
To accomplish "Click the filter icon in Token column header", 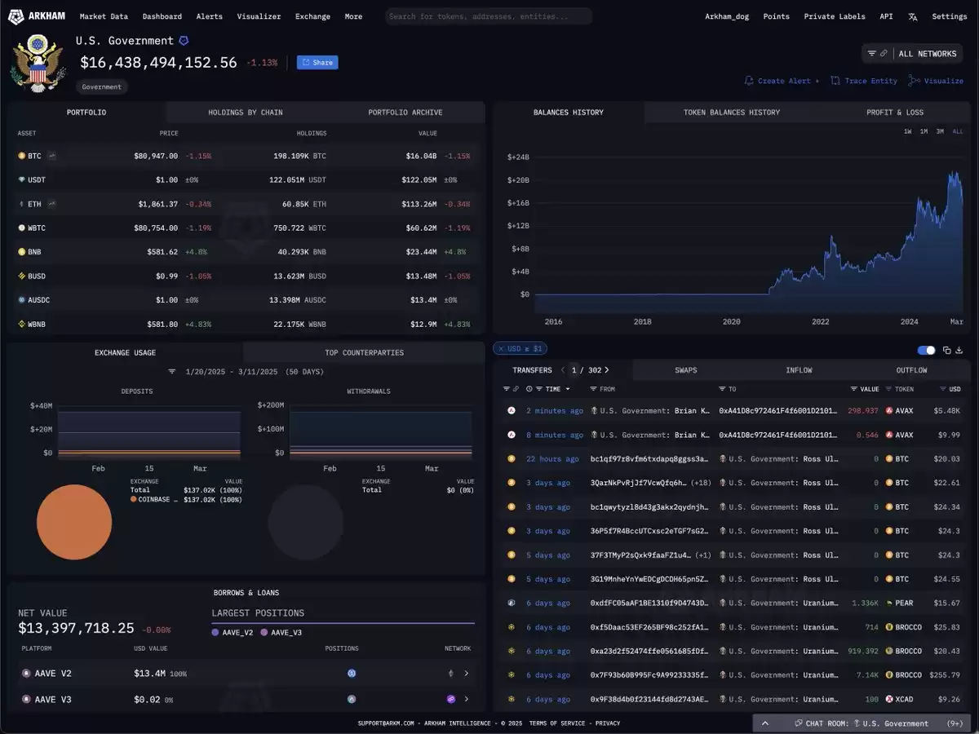I will 888,389.
